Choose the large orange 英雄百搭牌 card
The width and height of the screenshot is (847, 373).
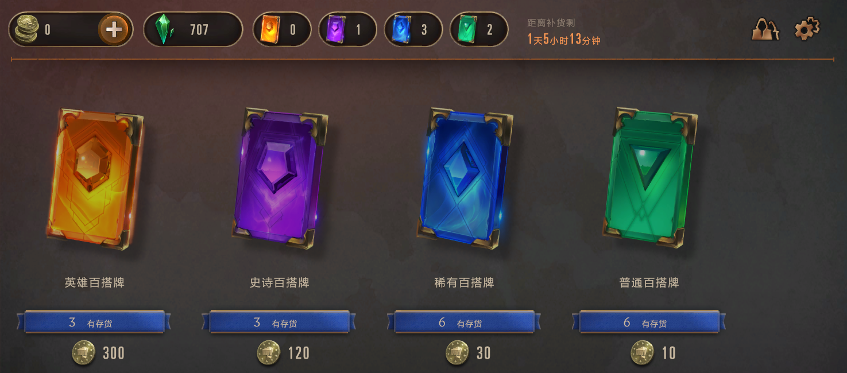click(95, 178)
